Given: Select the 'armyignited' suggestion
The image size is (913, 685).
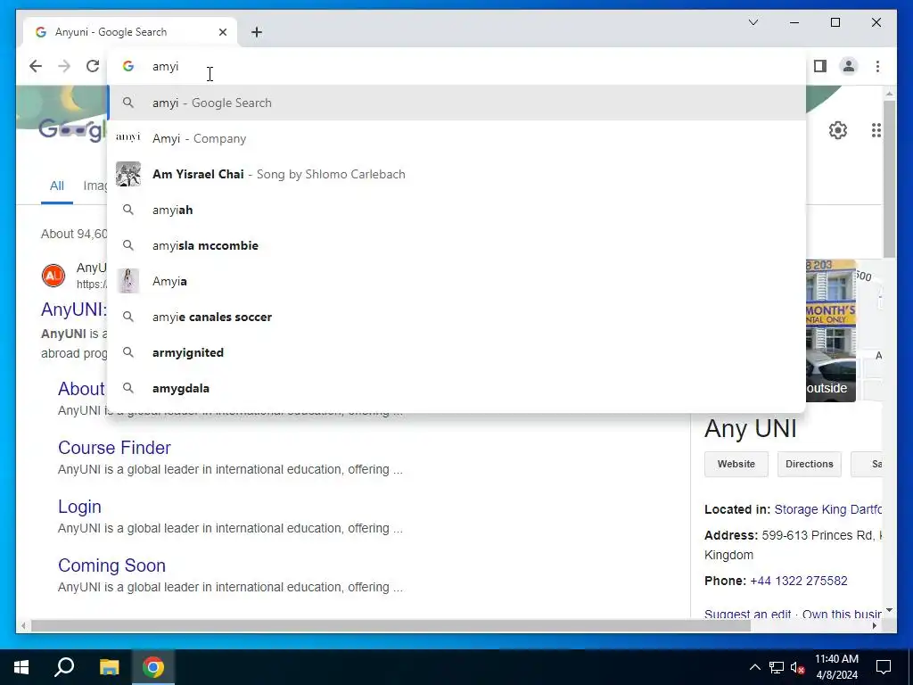Looking at the screenshot, I should tap(457, 352).
